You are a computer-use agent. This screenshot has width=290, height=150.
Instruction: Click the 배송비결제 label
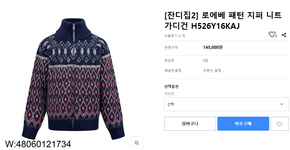[x=173, y=70]
